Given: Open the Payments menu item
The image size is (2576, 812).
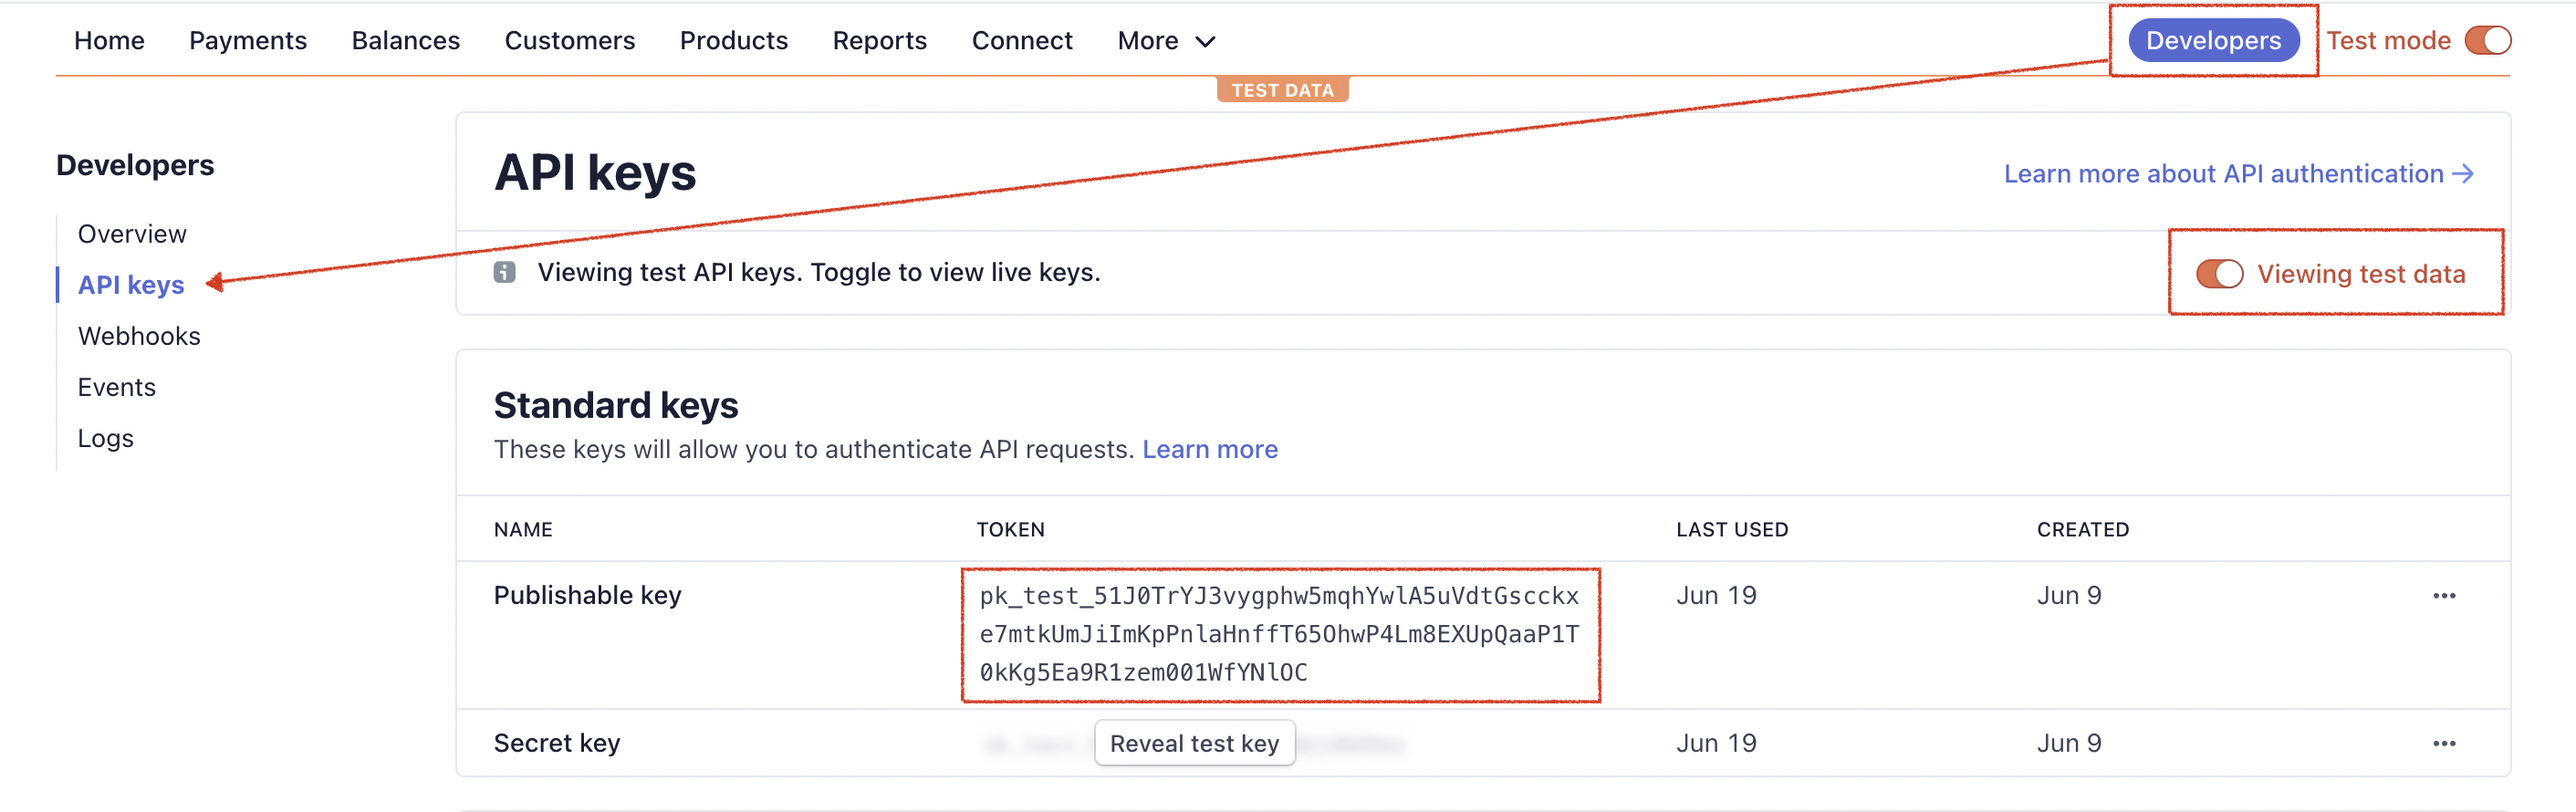Looking at the screenshot, I should [247, 40].
